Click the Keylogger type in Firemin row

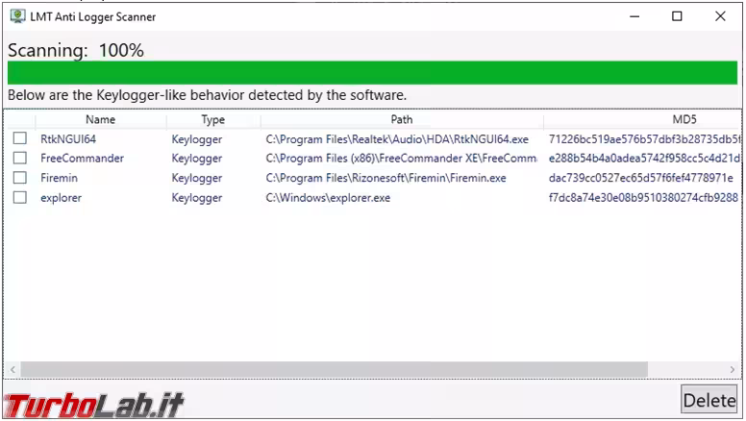point(196,178)
